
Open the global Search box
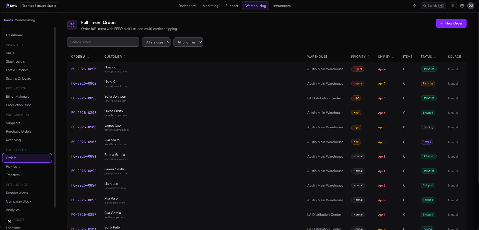point(433,6)
